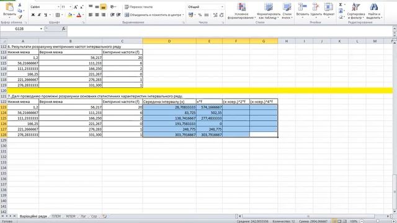Decrease decimal places
The height and width of the screenshot is (223, 397).
pyautogui.click(x=221, y=15)
